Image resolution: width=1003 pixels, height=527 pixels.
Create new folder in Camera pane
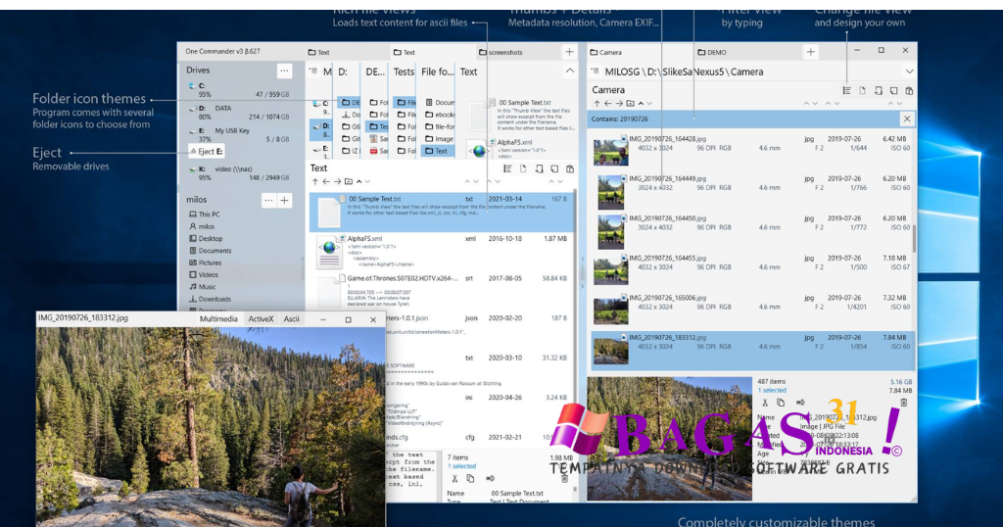click(630, 103)
